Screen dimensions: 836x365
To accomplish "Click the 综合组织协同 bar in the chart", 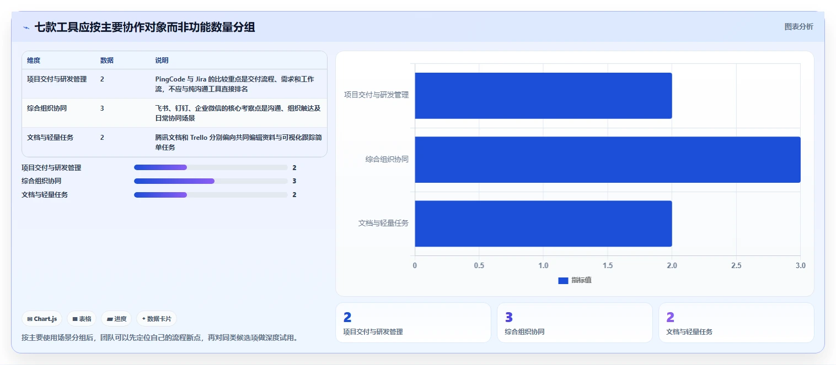I will point(608,160).
